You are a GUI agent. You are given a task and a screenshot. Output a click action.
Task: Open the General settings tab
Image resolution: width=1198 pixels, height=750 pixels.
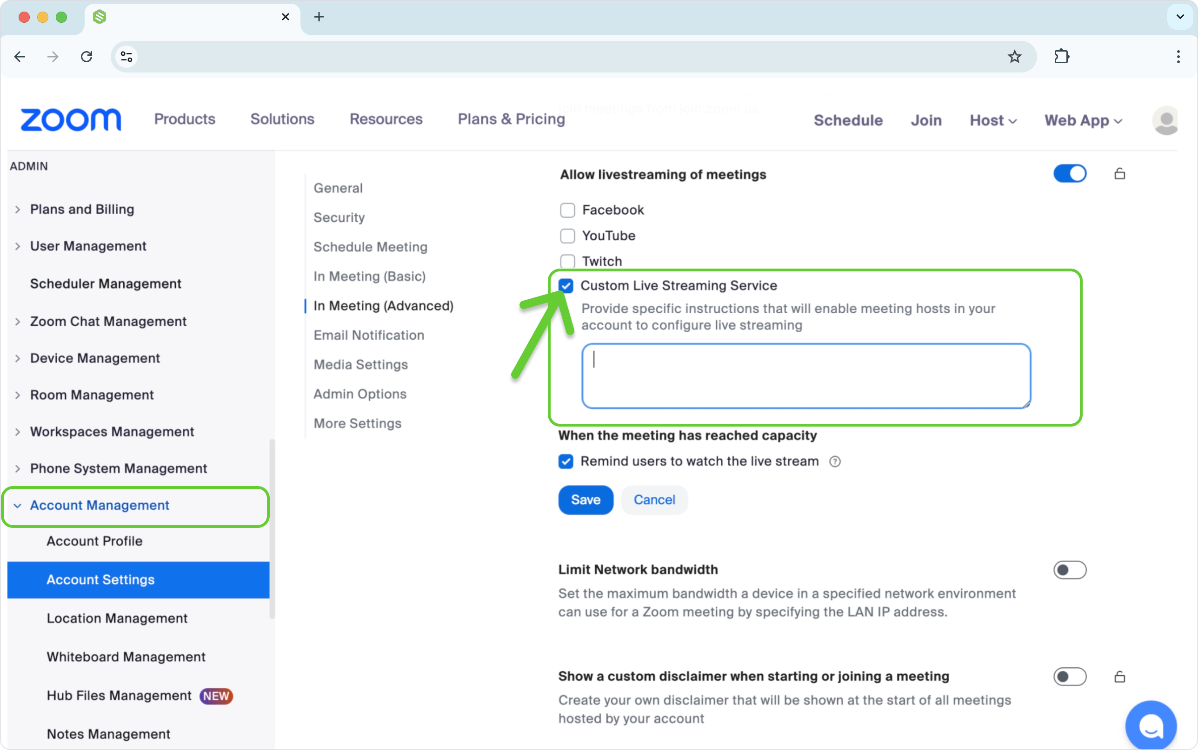tap(338, 188)
